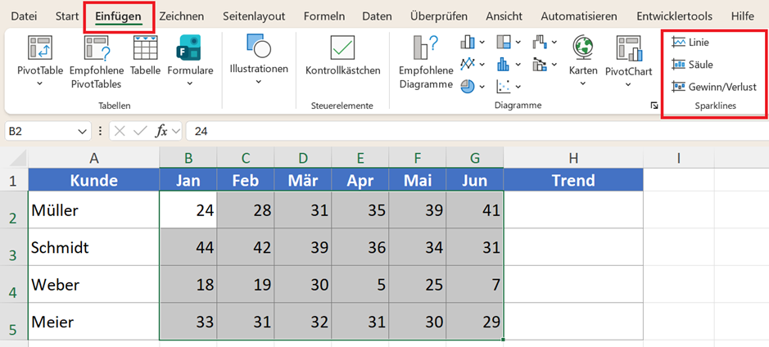Expand the PivotChart dropdown arrow
769x347 pixels.
[629, 85]
